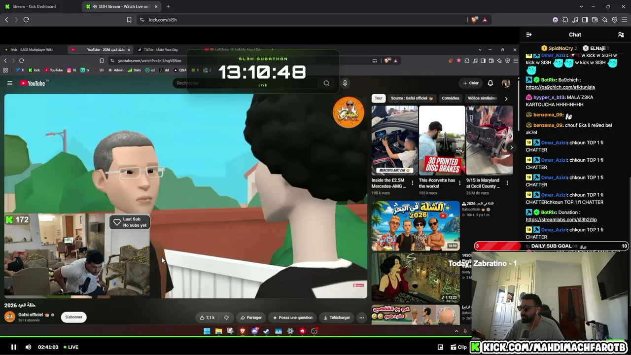Open the YouTube account avatar menu
631x355 pixels.
pos(506,83)
